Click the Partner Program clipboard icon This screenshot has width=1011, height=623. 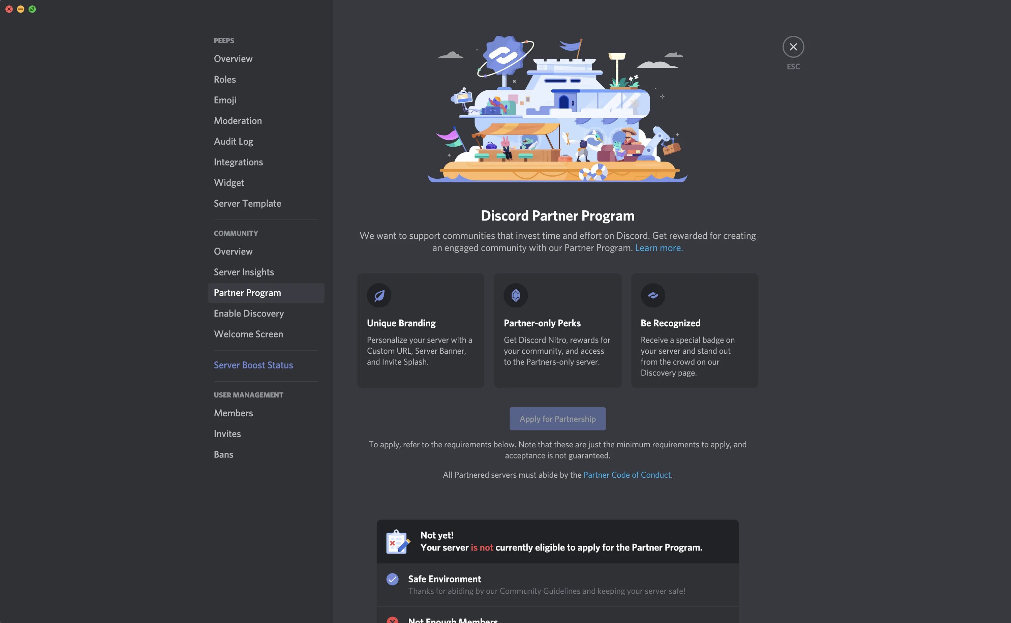point(397,541)
